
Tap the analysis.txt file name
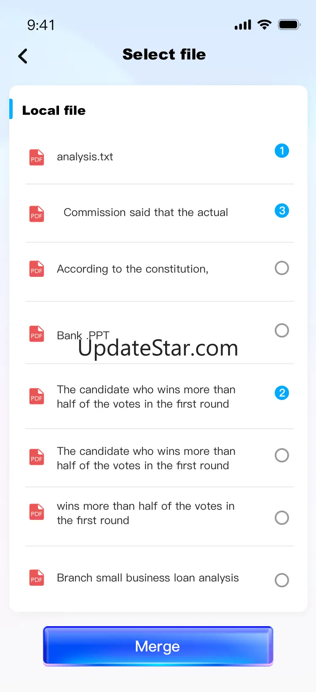pyautogui.click(x=85, y=157)
